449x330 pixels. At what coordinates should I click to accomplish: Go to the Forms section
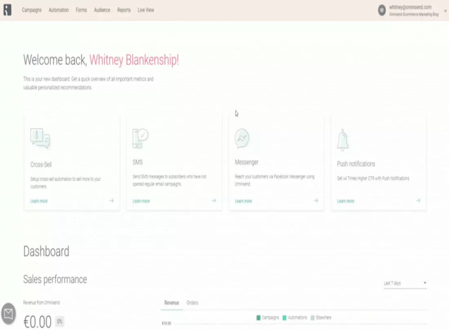81,10
